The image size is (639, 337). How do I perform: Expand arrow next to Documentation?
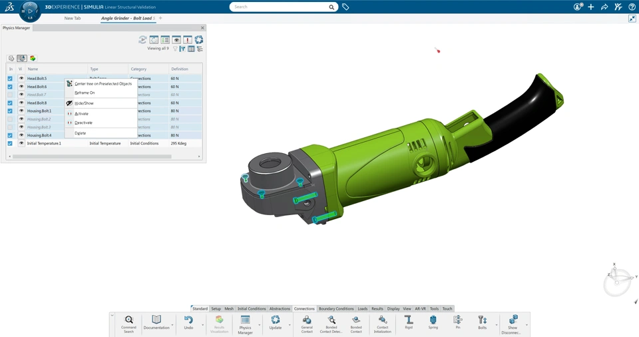click(172, 325)
